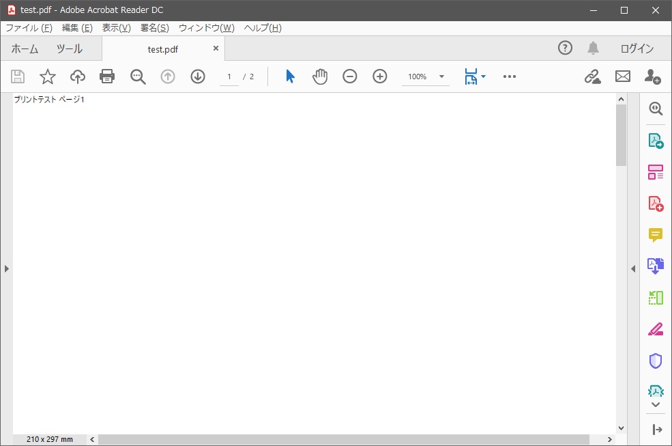Activate the hand tool
The width and height of the screenshot is (672, 446).
(320, 76)
